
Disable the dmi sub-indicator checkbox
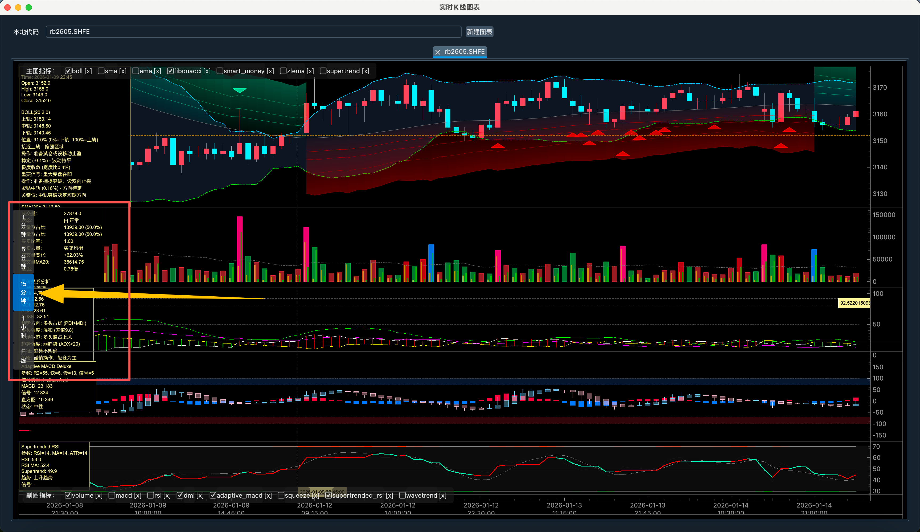(180, 496)
